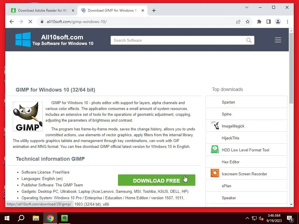Select the Download GIMP for Windows tab
The height and width of the screenshot is (224, 299).
(x=112, y=10)
